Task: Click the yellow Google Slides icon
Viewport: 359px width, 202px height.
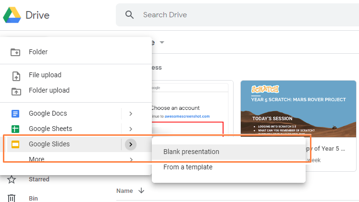Action: click(15, 144)
